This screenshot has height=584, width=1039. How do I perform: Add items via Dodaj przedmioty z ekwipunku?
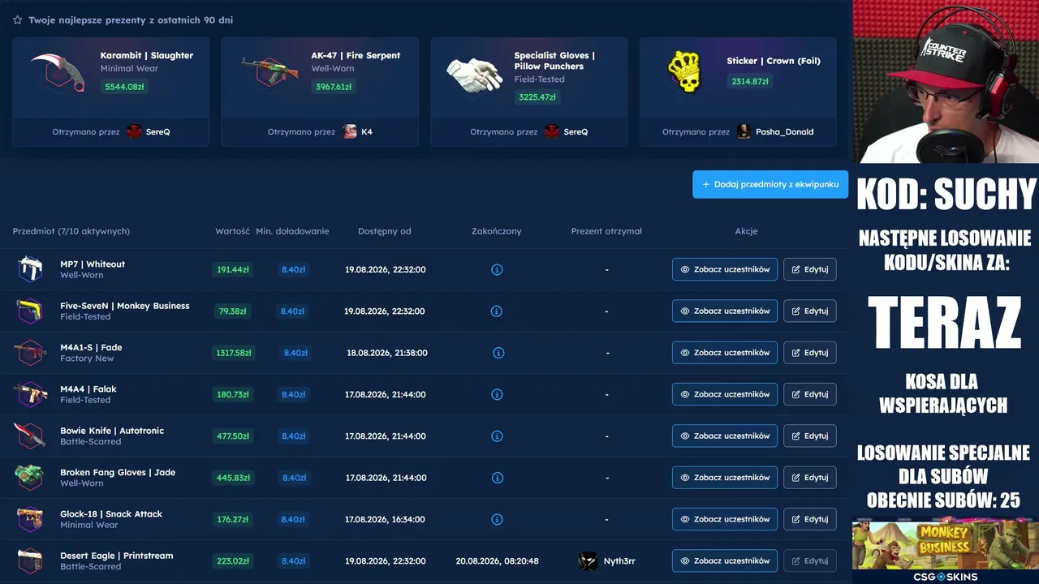pos(770,184)
